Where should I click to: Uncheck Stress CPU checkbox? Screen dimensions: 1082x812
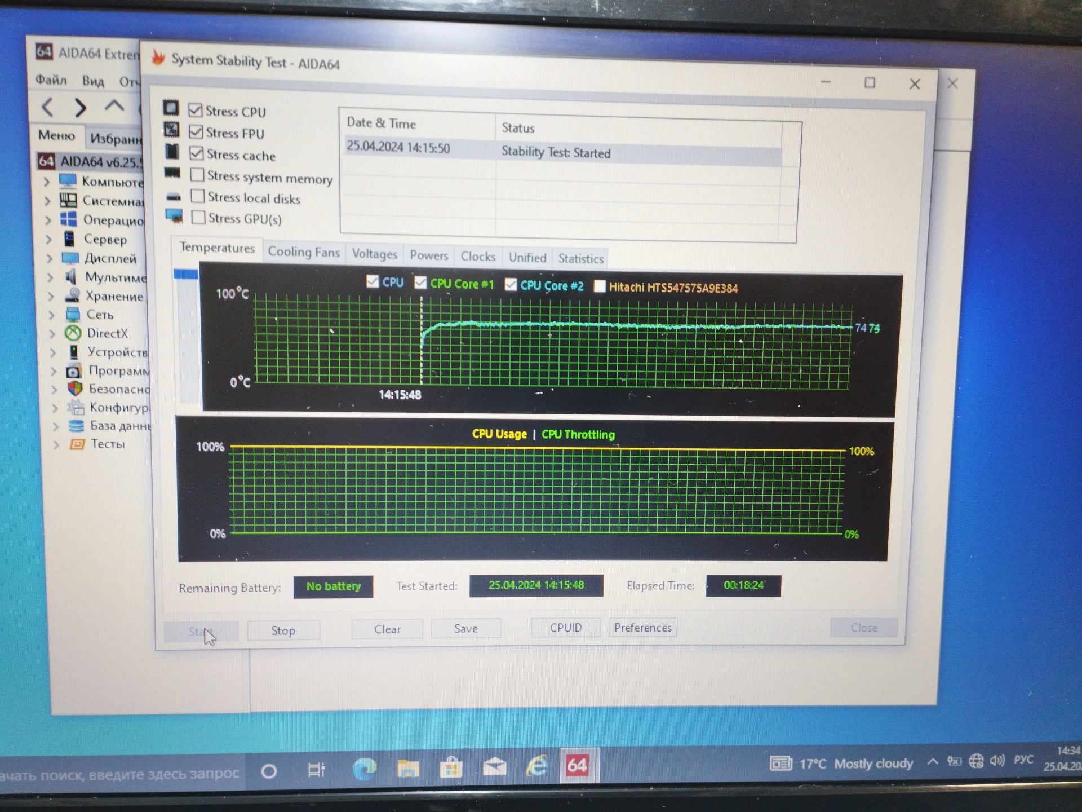195,109
